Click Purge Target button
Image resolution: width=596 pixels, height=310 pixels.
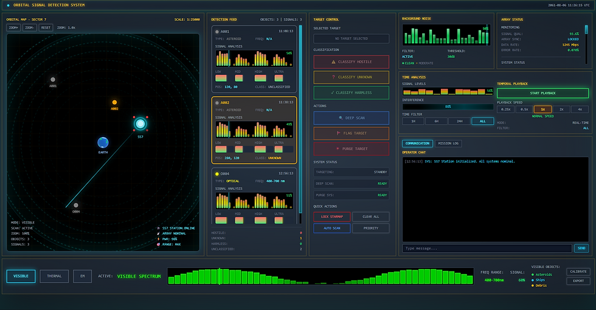pos(352,149)
